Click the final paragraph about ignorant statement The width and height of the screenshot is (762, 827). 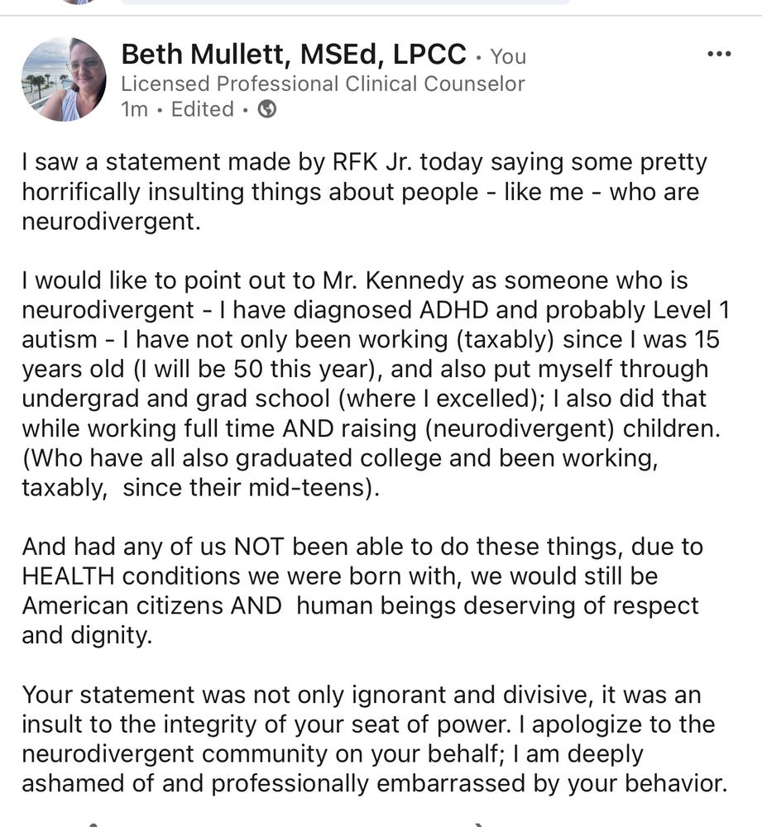[375, 739]
